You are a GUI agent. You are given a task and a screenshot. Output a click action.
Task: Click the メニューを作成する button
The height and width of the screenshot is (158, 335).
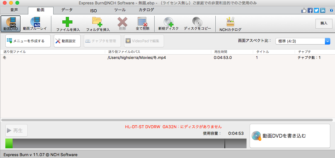[28, 41]
